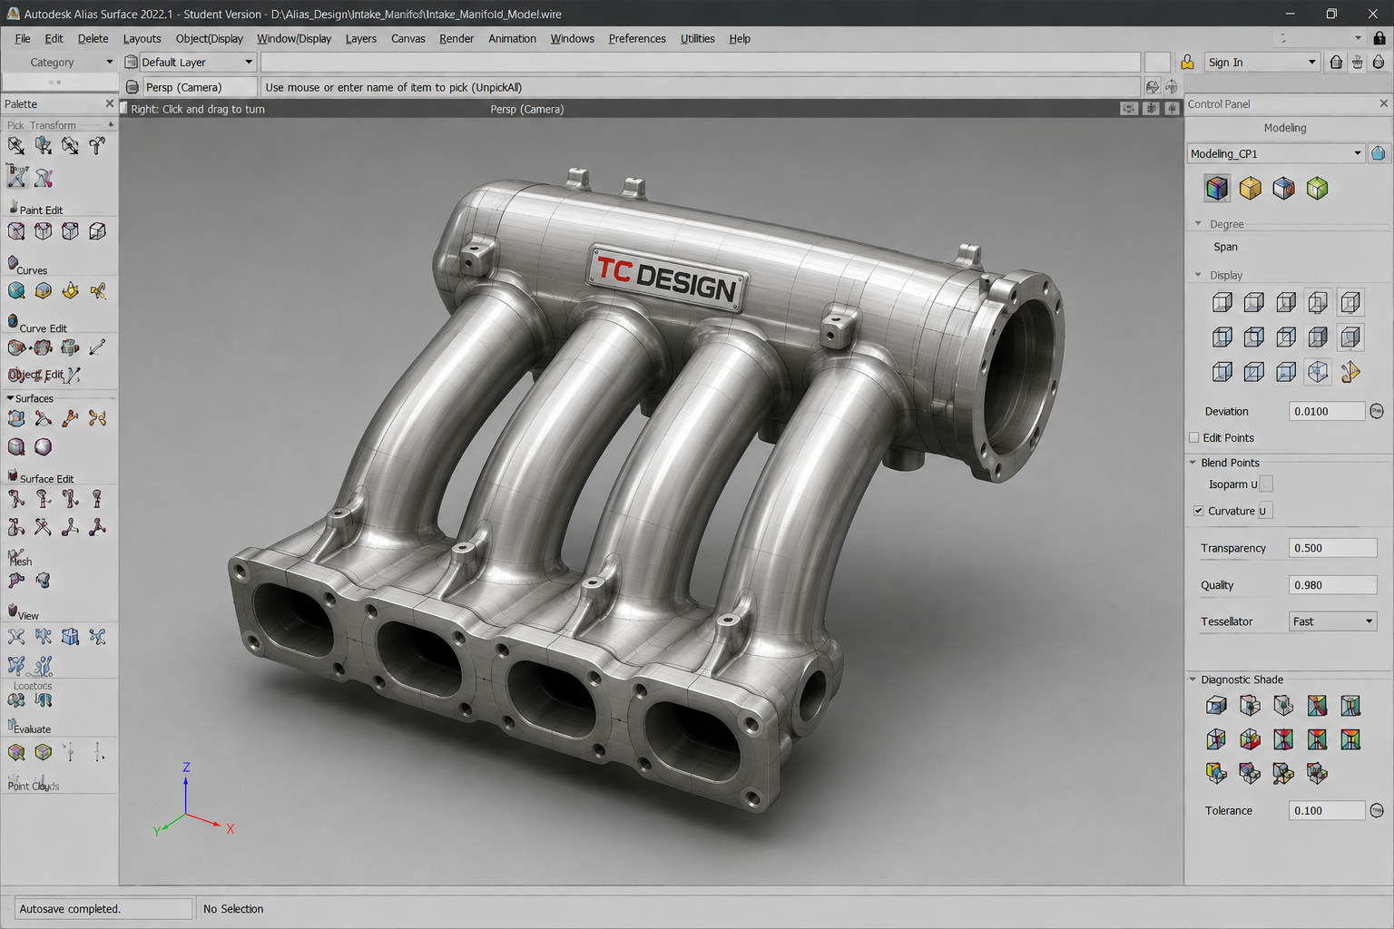Click the Tolerance value field

pos(1326,810)
